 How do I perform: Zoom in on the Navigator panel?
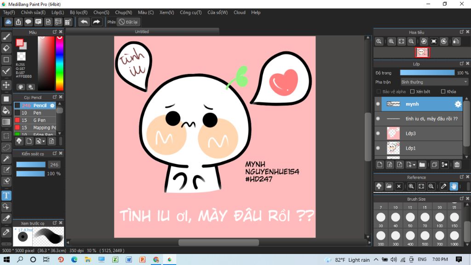point(391,41)
